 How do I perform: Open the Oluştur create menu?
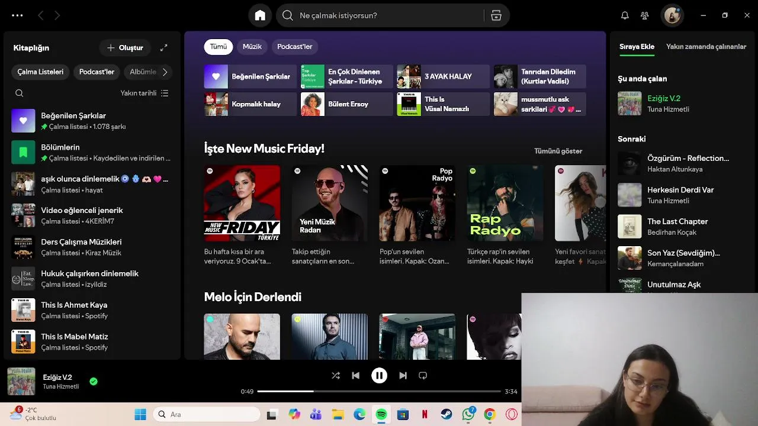tap(125, 47)
